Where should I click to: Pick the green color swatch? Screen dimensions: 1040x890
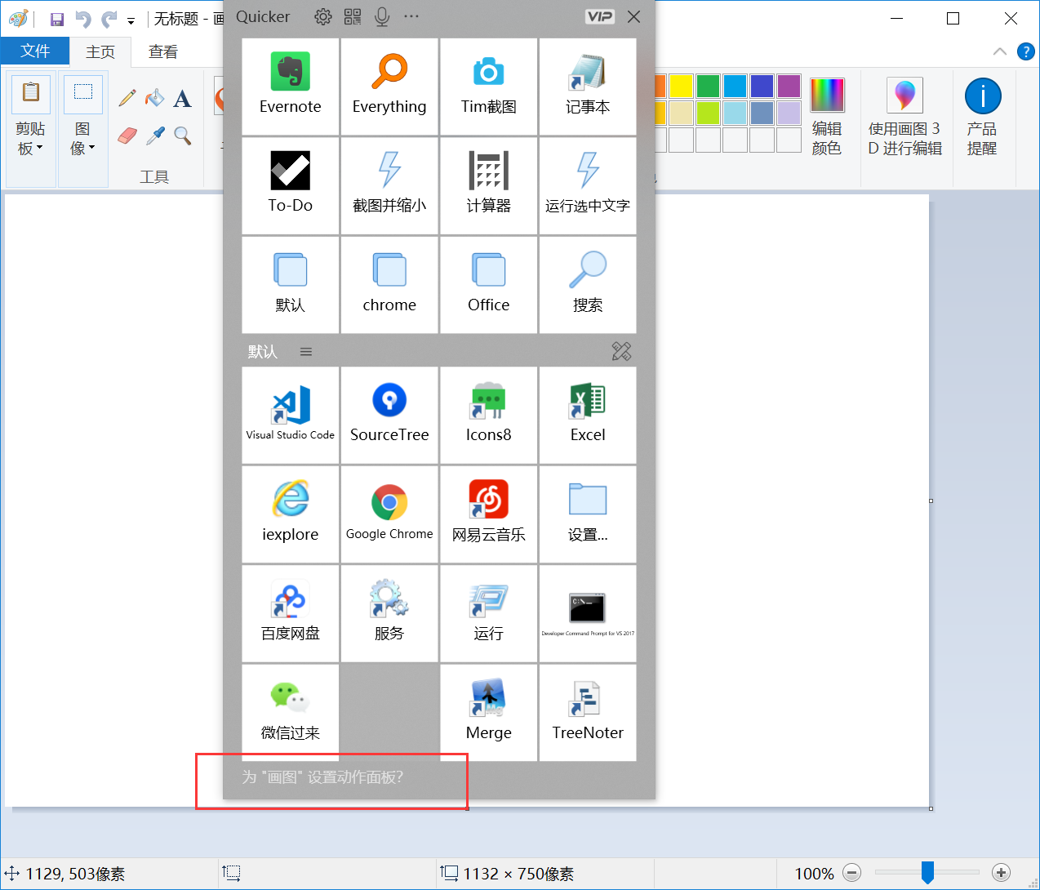coord(708,86)
